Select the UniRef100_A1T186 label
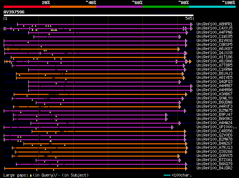 214,57
